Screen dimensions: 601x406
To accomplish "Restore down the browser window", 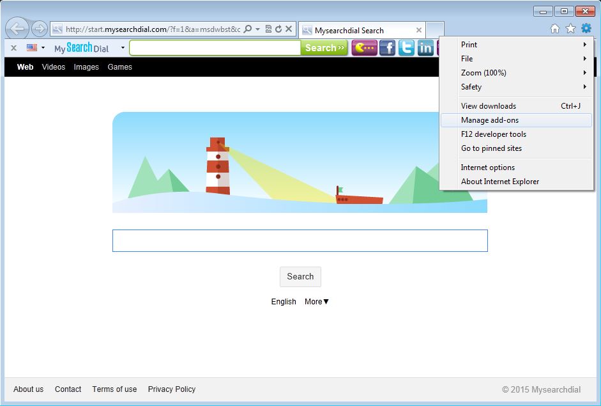I will click(x=564, y=11).
